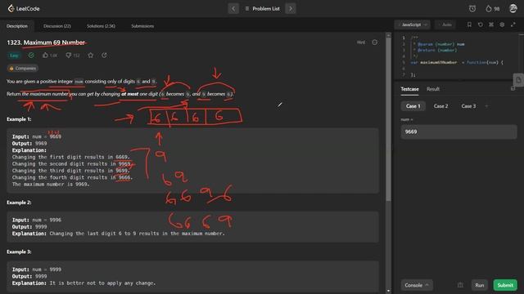Open the timer alarm clock icon
The width and height of the screenshot is (524, 294).
pyautogui.click(x=472, y=9)
